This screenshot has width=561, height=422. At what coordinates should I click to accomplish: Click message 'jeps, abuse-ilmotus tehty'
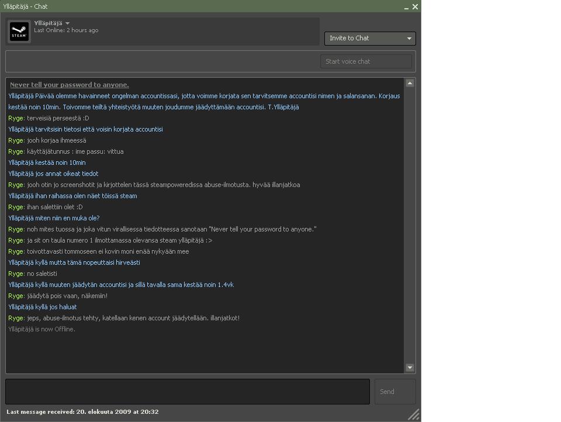[x=133, y=318]
